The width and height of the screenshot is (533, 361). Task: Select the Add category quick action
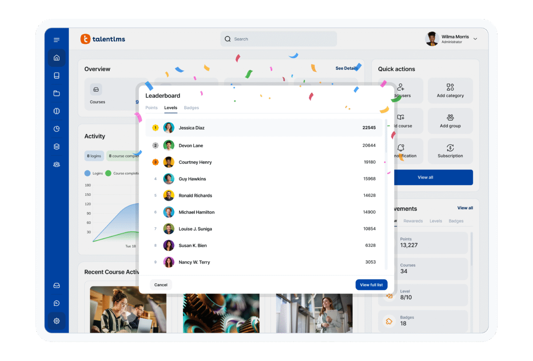click(x=450, y=91)
